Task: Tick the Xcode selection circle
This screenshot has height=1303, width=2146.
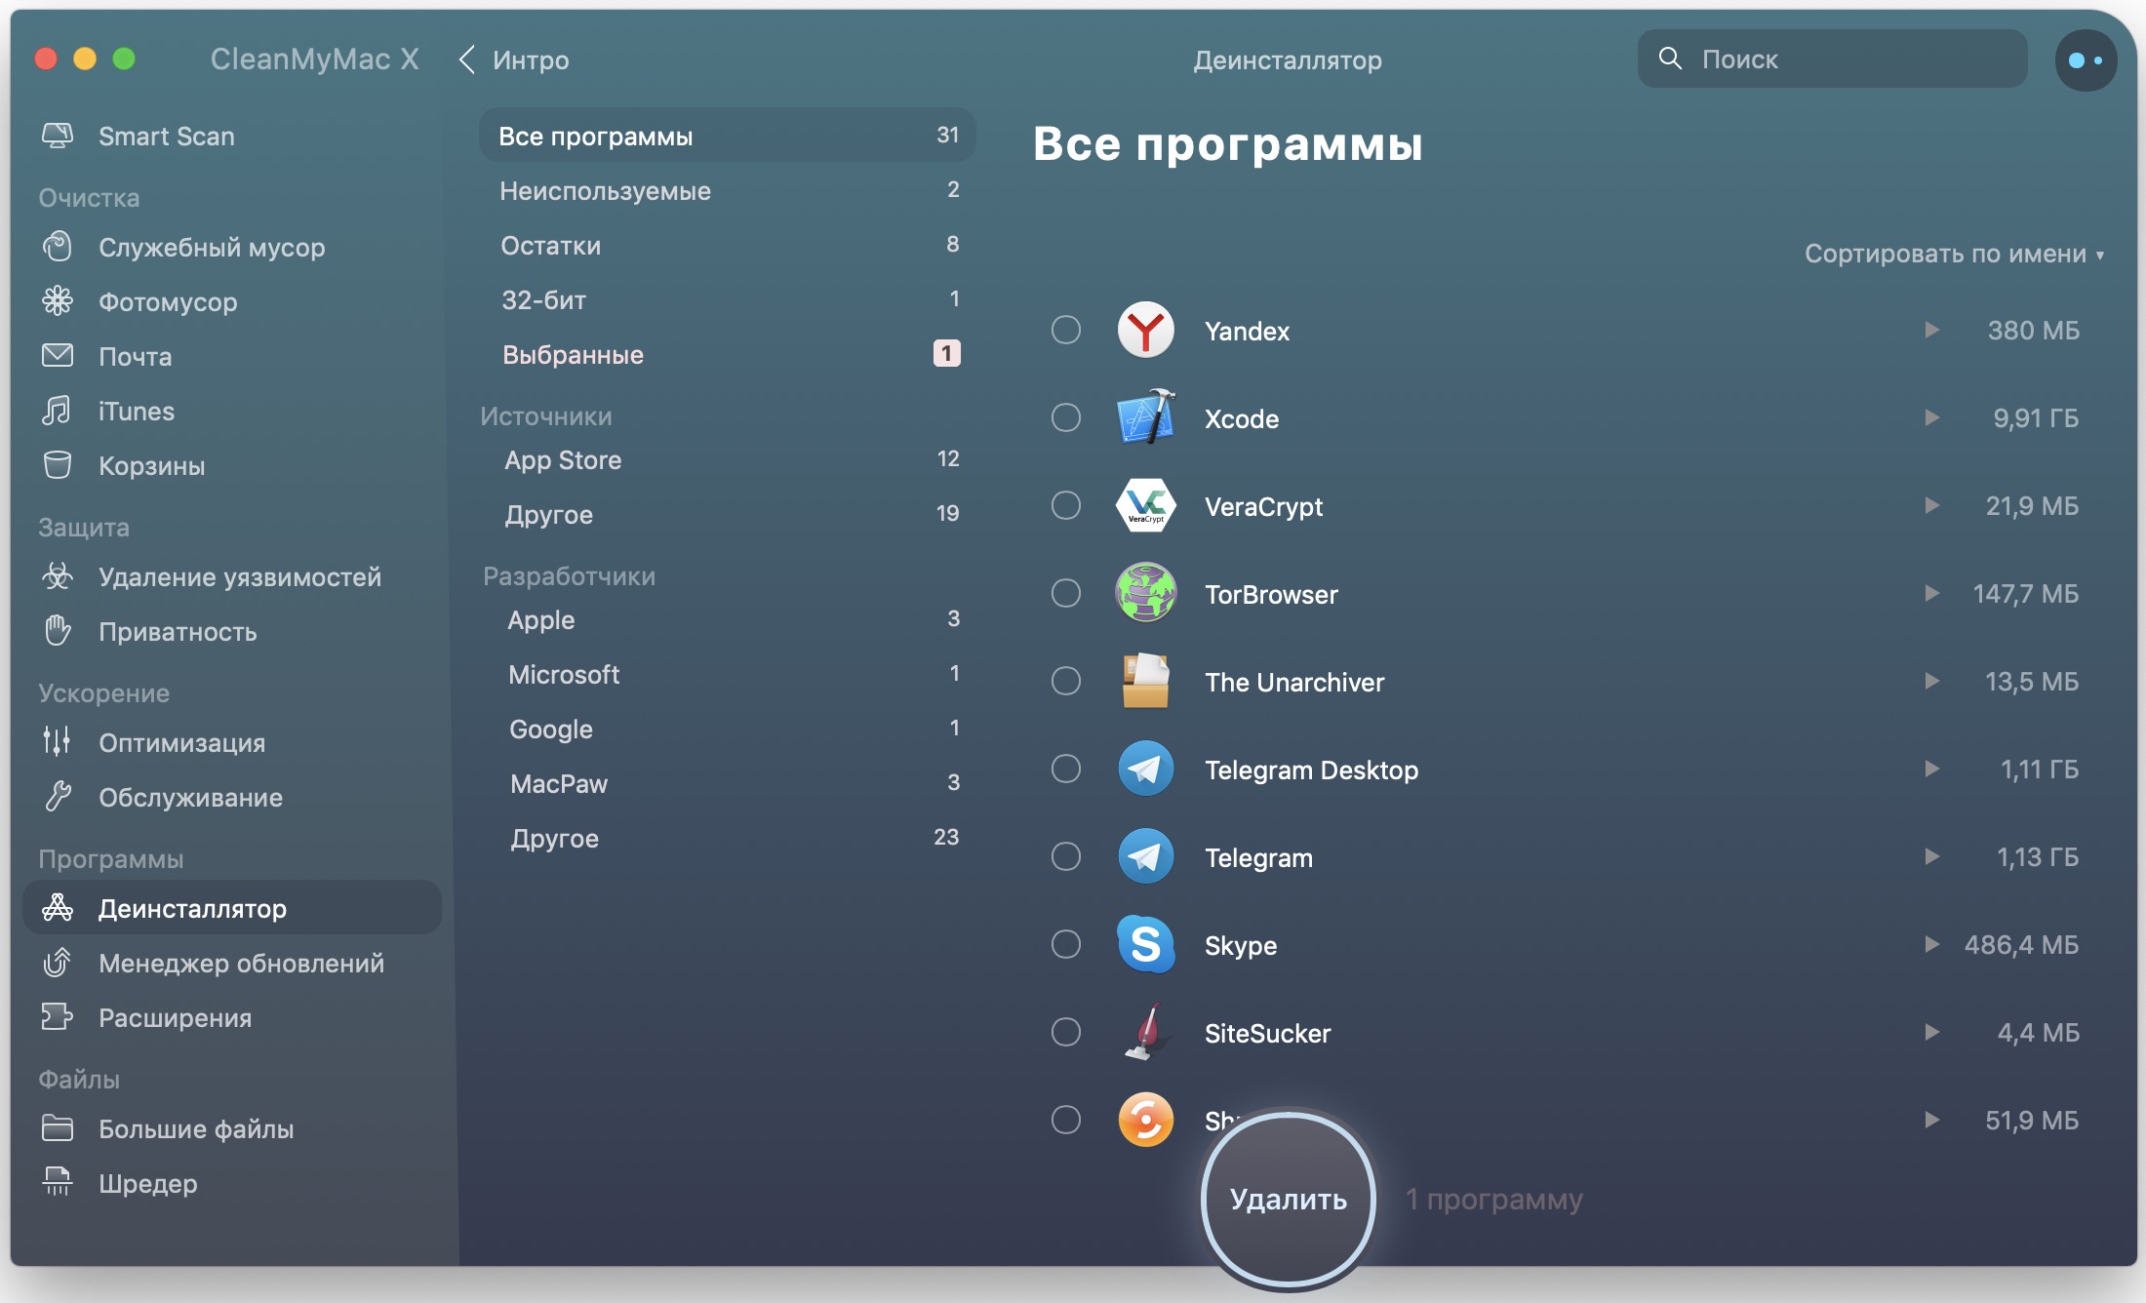Action: pyautogui.click(x=1066, y=417)
